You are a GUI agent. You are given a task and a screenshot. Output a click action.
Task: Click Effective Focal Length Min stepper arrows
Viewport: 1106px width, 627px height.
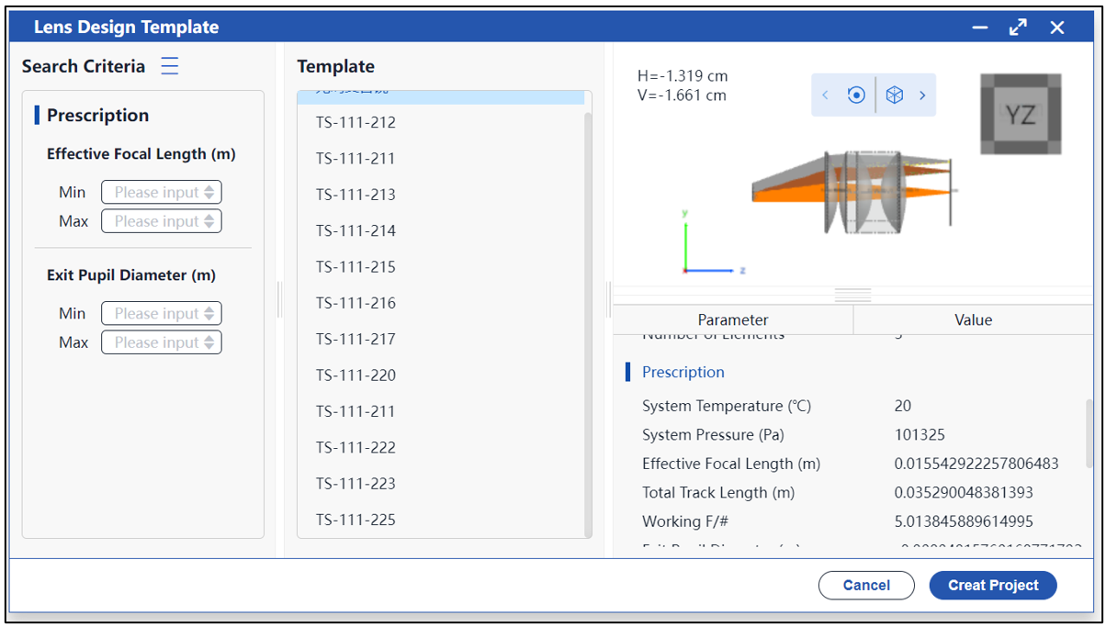(209, 193)
